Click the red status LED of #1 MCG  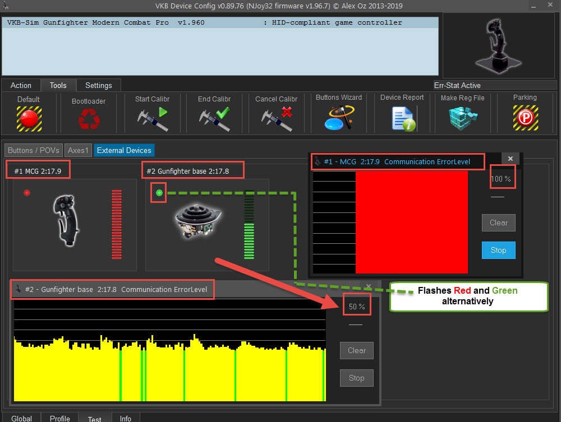(27, 193)
